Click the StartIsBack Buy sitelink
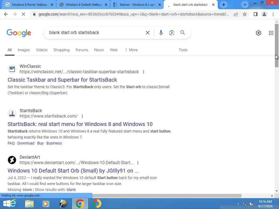The width and height of the screenshot is (279, 209). (x=40, y=143)
